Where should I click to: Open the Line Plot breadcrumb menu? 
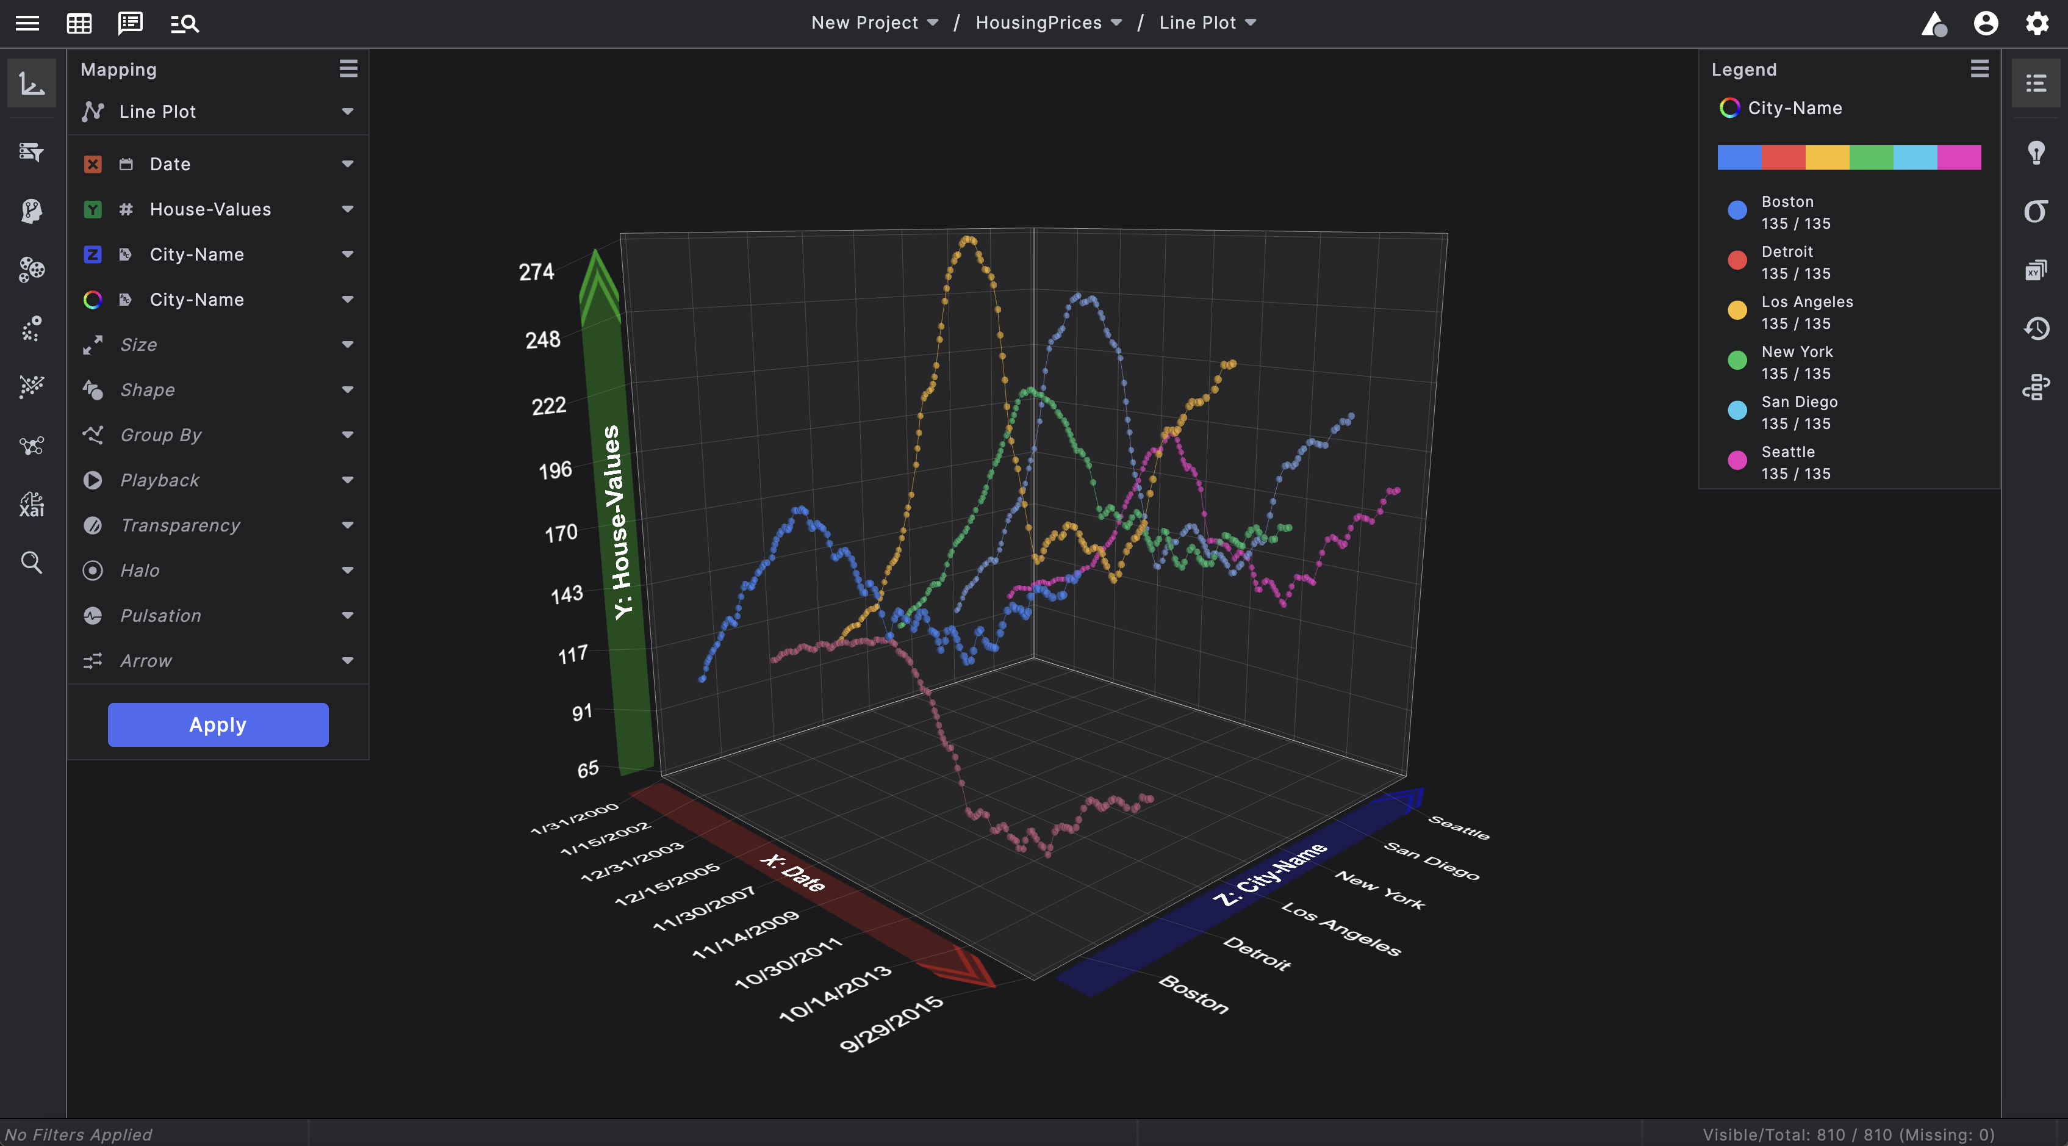(1207, 23)
